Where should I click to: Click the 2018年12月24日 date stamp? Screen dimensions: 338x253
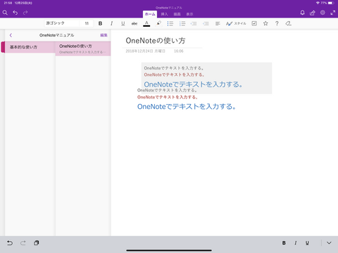145,51
